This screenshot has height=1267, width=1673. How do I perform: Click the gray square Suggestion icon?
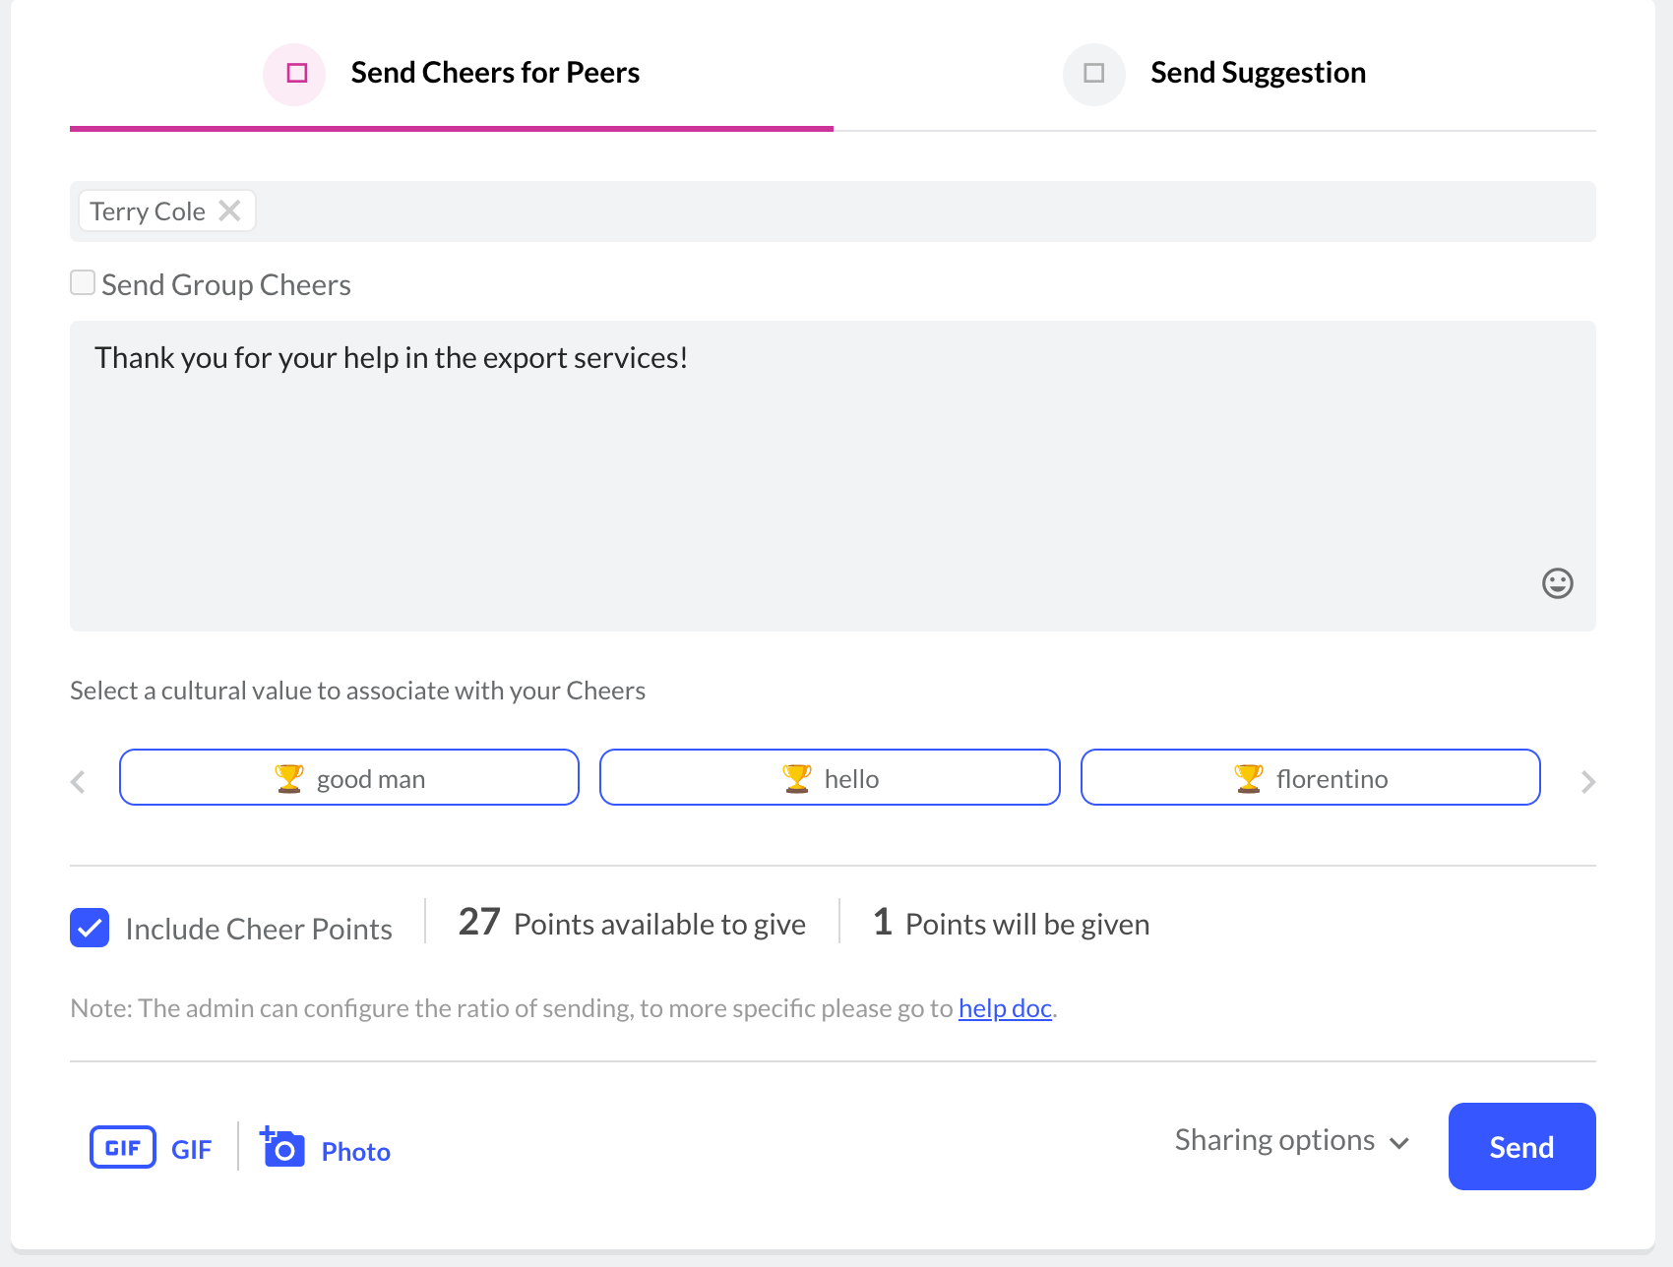click(1093, 74)
